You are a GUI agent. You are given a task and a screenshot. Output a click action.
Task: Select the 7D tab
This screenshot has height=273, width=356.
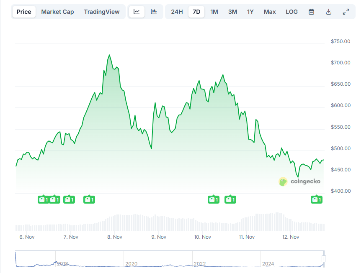coord(196,12)
